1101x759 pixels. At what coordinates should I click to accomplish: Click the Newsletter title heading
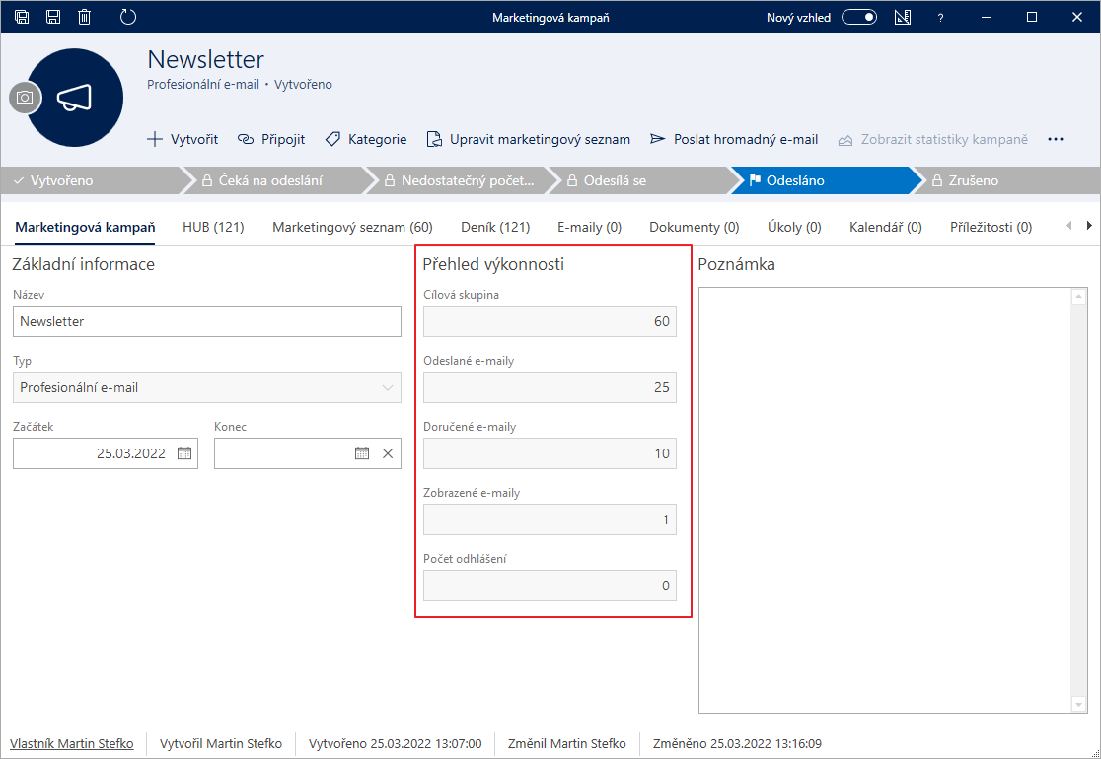206,59
